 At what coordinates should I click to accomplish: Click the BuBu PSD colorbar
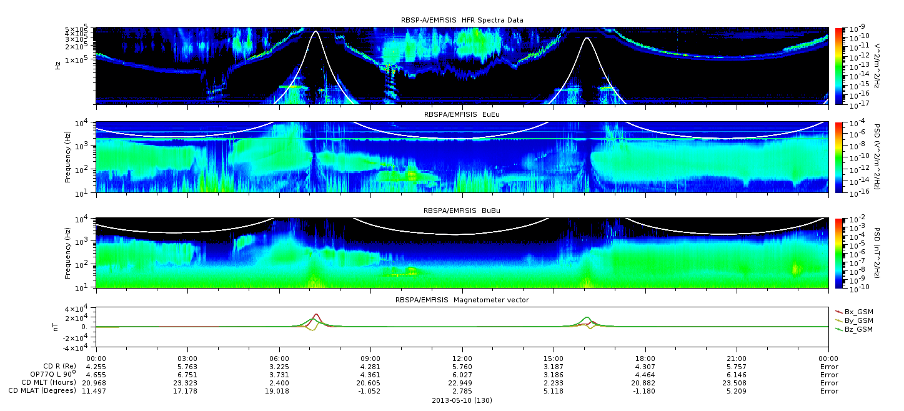(838, 252)
